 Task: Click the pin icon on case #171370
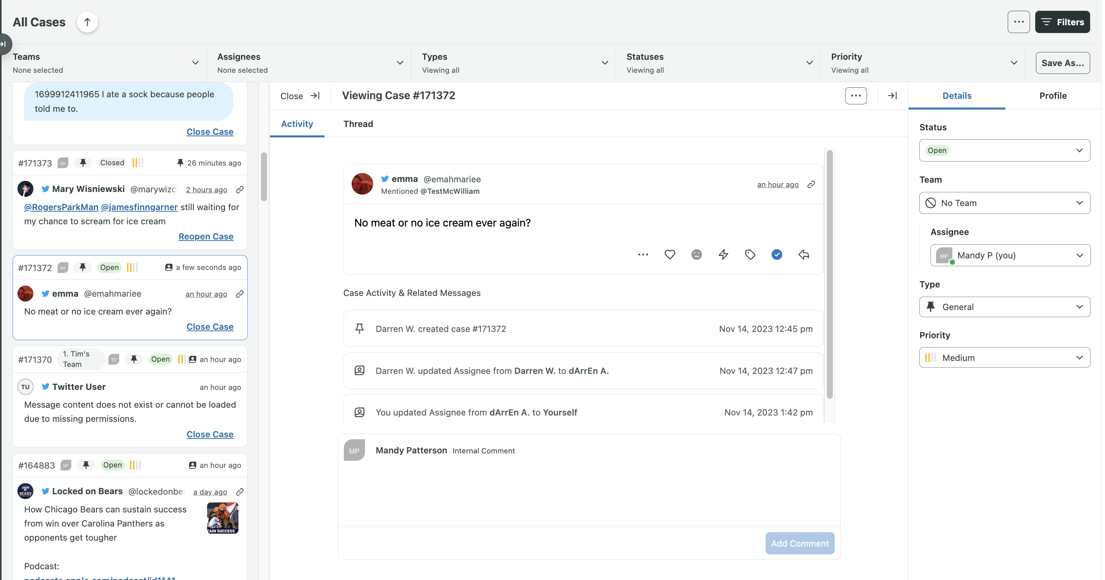click(134, 359)
